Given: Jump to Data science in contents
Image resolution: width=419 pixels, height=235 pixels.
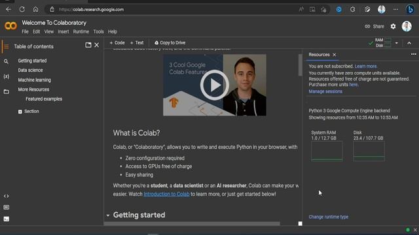Looking at the screenshot, I should (x=30, y=70).
